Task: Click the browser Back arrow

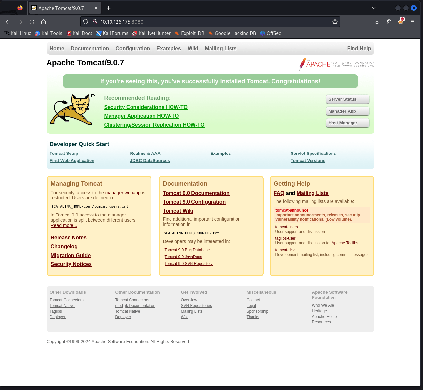Action: point(8,22)
